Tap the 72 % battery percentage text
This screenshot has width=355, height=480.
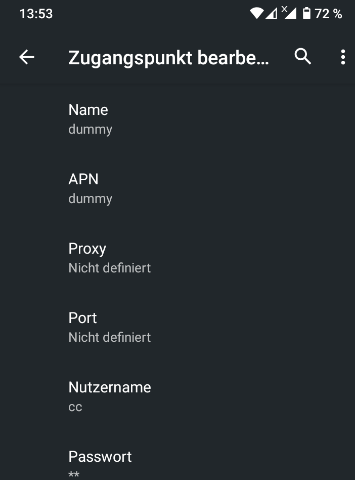pos(328,14)
